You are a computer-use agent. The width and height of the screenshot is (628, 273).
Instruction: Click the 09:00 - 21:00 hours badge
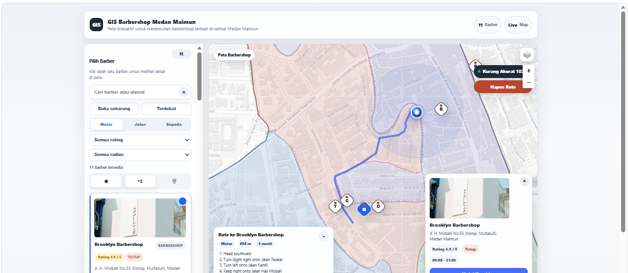point(445,260)
